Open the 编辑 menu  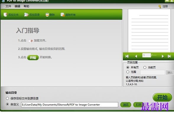click(x=17, y=6)
